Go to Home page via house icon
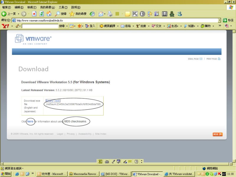236x177 pixels. point(49,14)
